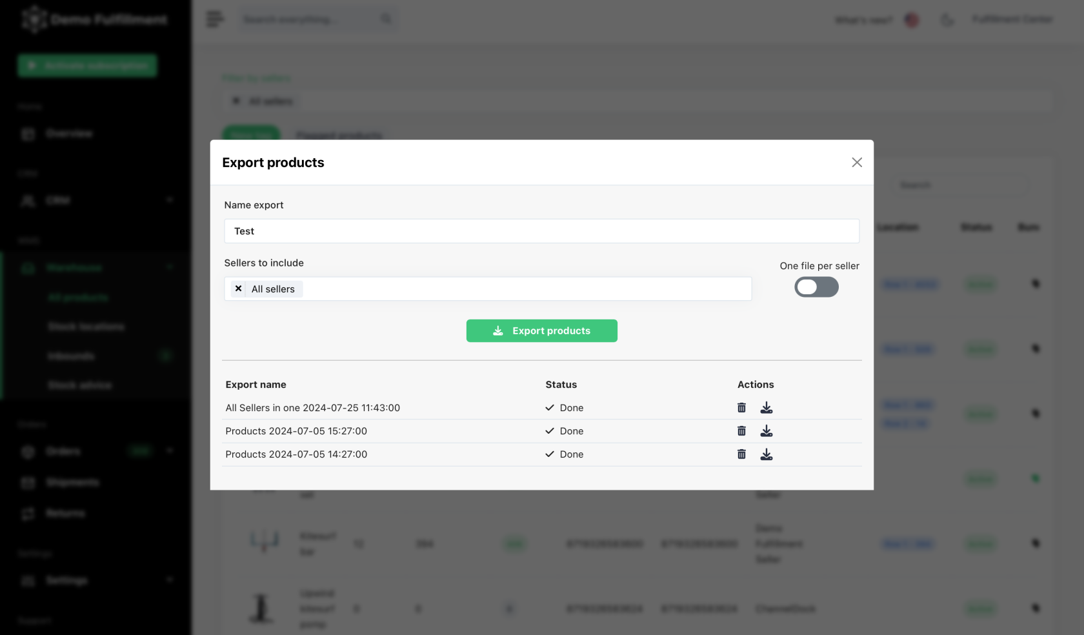Click Done status of 14:27:00 export
This screenshot has height=635, width=1084.
565,454
